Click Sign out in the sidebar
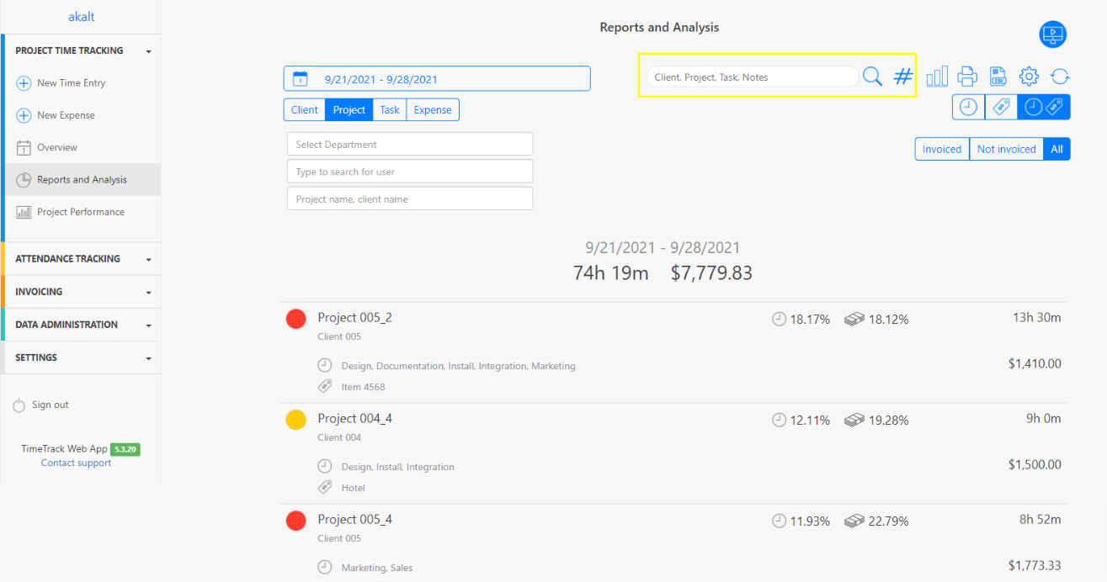 [50, 405]
